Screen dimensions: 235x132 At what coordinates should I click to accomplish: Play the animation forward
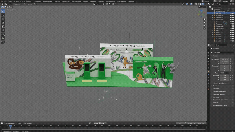101,123
